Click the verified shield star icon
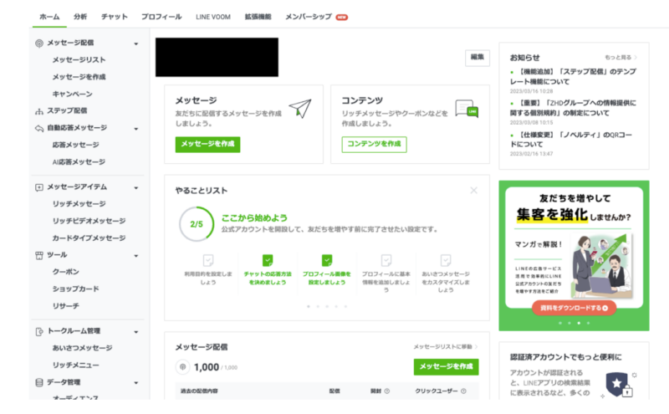 pyautogui.click(x=617, y=383)
